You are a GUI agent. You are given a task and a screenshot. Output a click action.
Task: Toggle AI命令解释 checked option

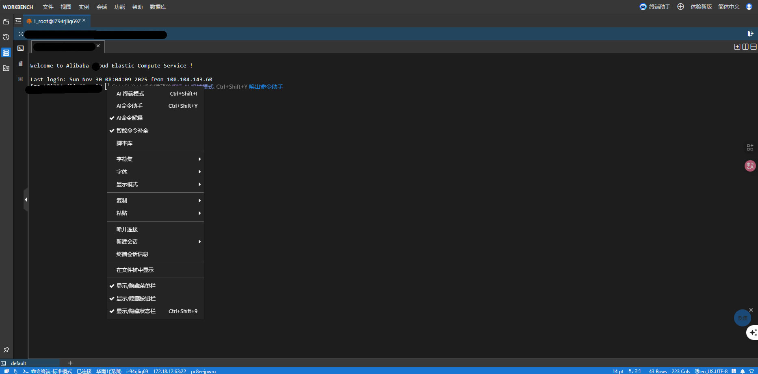pos(156,118)
